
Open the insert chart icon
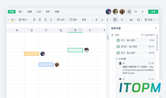[x=131, y=20]
